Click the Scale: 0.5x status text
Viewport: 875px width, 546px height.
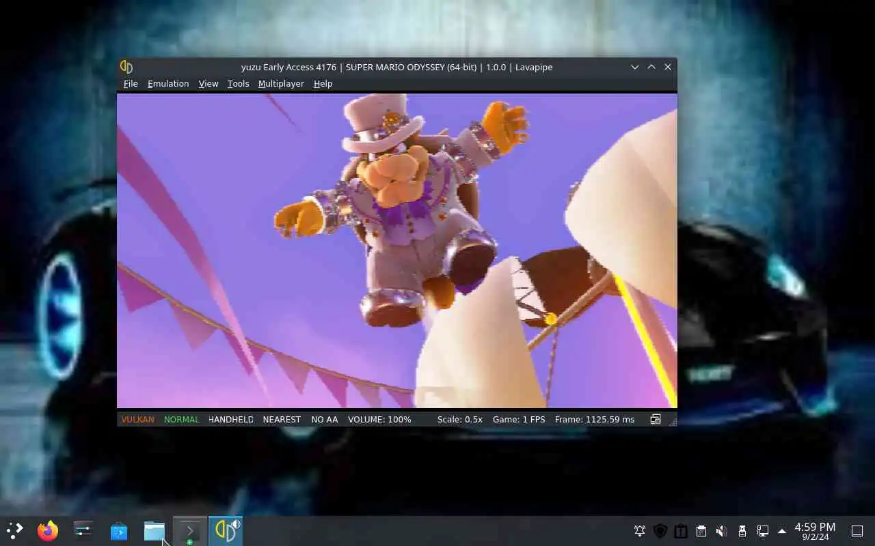(460, 419)
